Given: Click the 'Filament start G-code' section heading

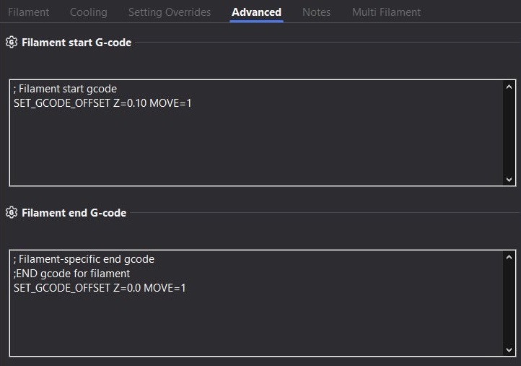Looking at the screenshot, I should 76,43.
